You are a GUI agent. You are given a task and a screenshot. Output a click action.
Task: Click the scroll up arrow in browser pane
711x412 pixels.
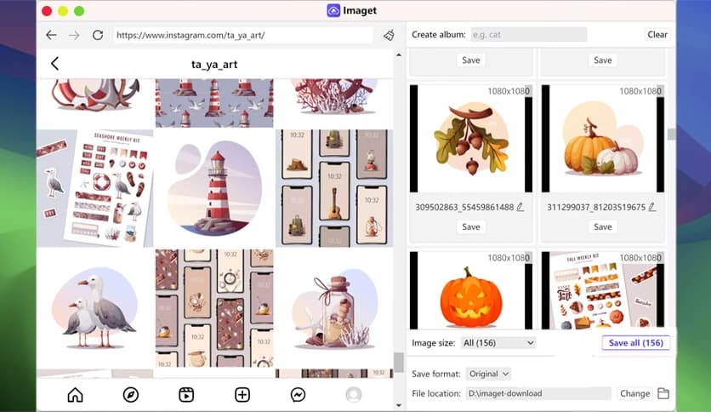(399, 54)
